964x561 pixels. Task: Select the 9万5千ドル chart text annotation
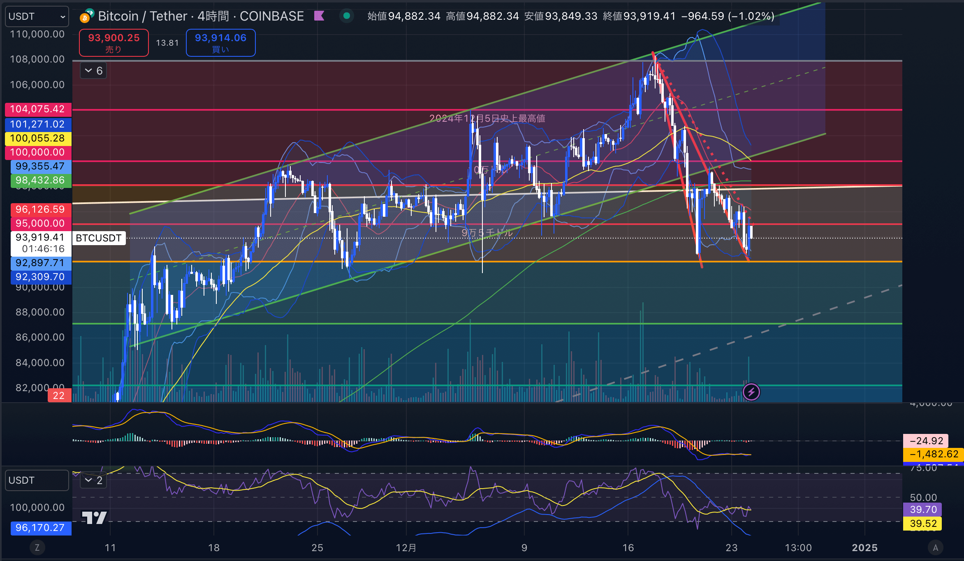coord(487,233)
